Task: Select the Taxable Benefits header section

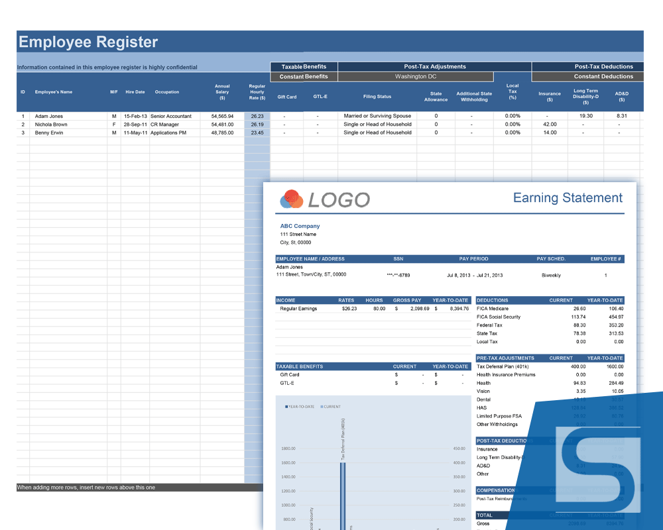Action: click(x=304, y=66)
